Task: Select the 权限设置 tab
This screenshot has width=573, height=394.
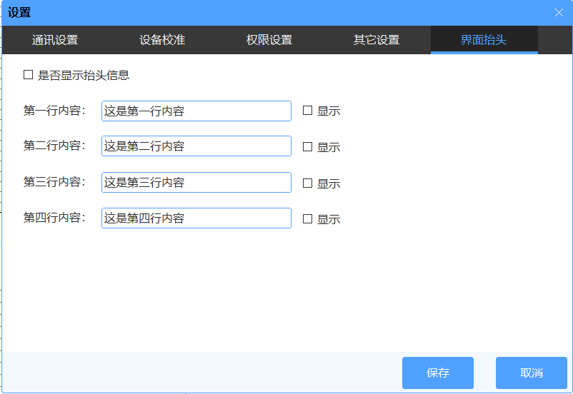Action: coord(269,40)
